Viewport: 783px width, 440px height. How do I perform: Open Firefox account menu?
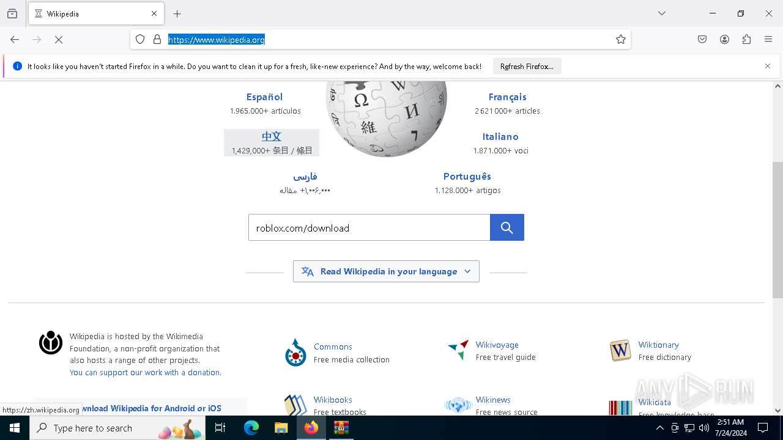point(724,40)
